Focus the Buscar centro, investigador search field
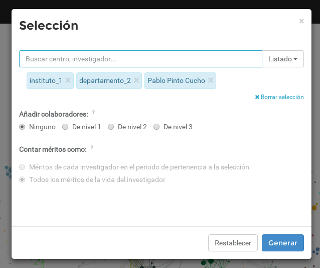 (140, 59)
